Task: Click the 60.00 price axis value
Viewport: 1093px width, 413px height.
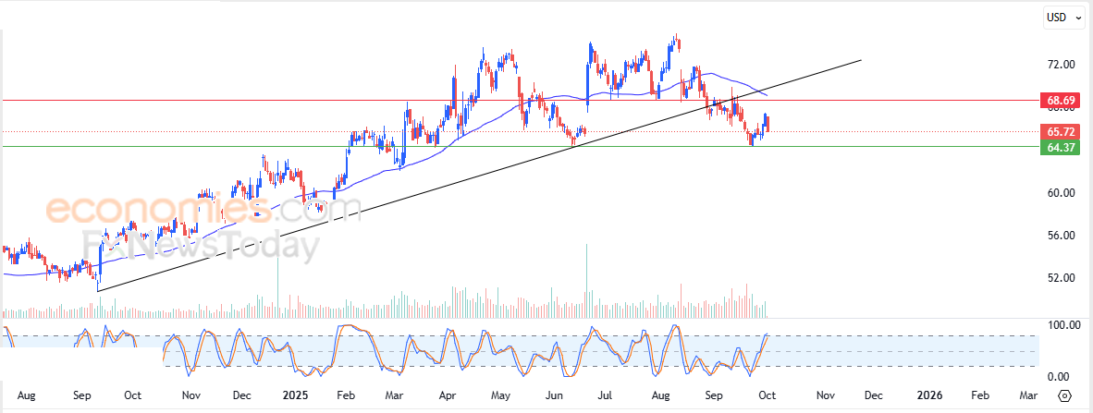Action: click(x=1060, y=193)
